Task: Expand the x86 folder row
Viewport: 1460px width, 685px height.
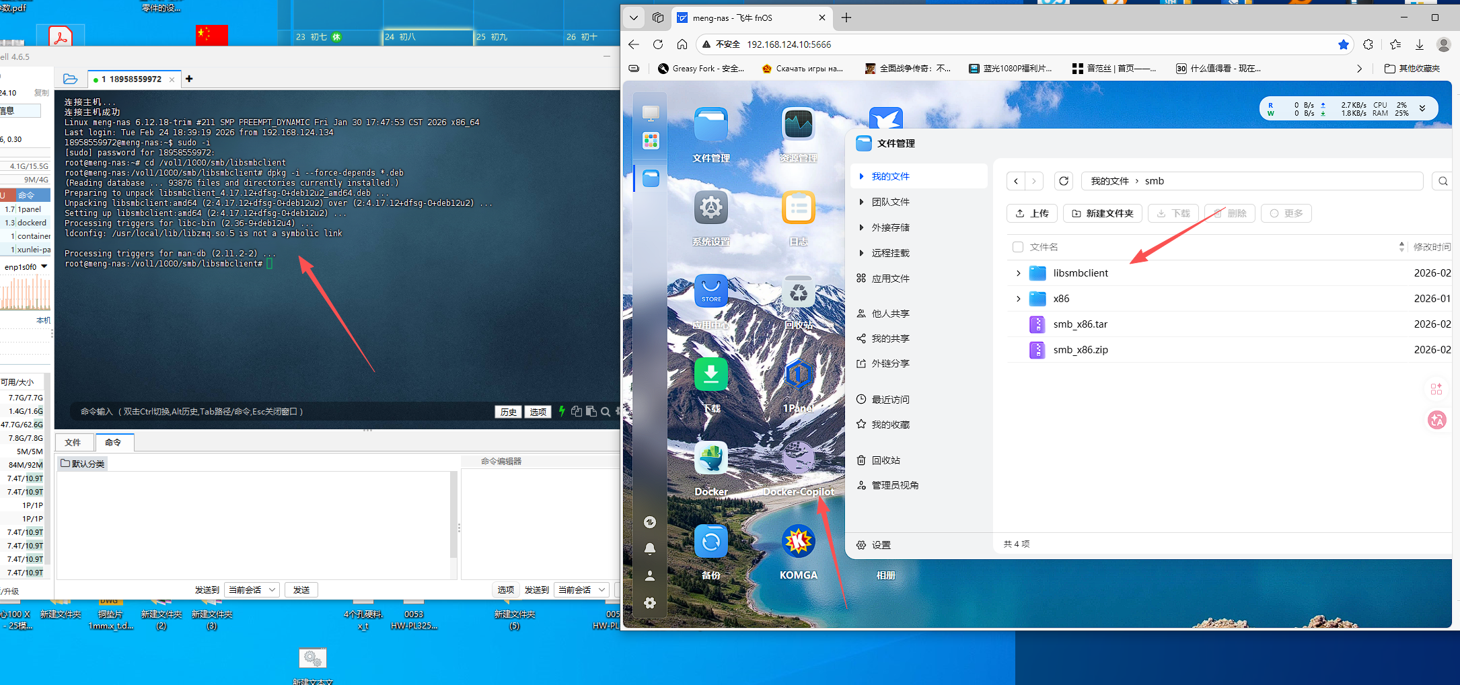Action: [1018, 299]
